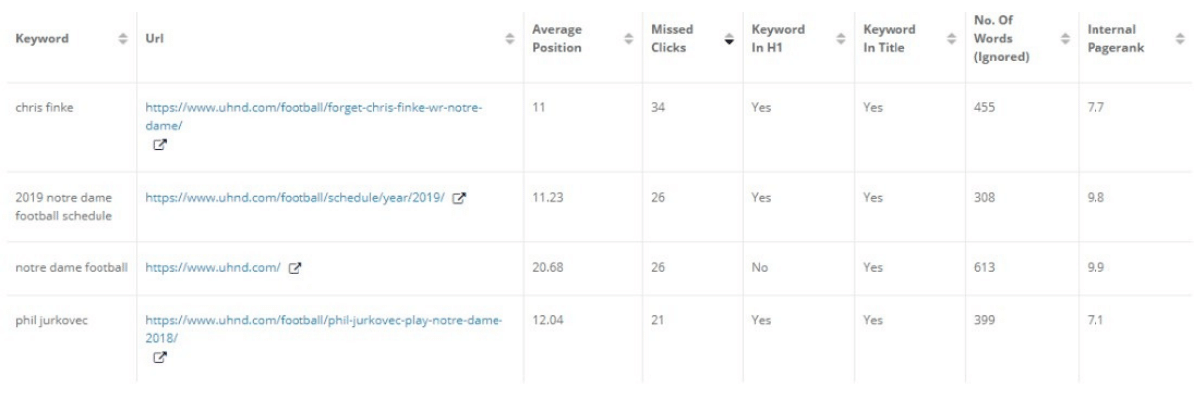Viewport: 1194px width, 398px height.
Task: Open external link icon for phil jurkovec URL
Action: (159, 357)
